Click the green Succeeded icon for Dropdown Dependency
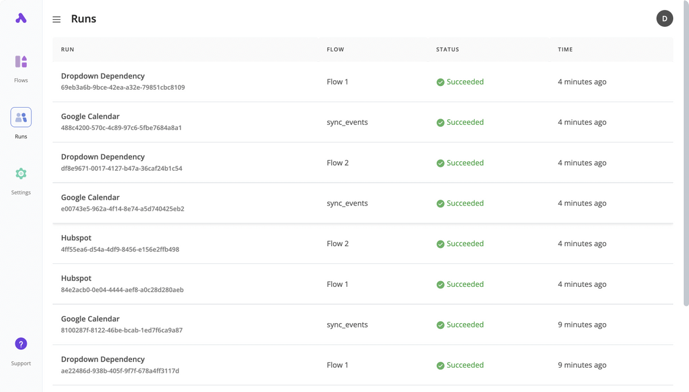Image resolution: width=689 pixels, height=392 pixels. pos(440,82)
